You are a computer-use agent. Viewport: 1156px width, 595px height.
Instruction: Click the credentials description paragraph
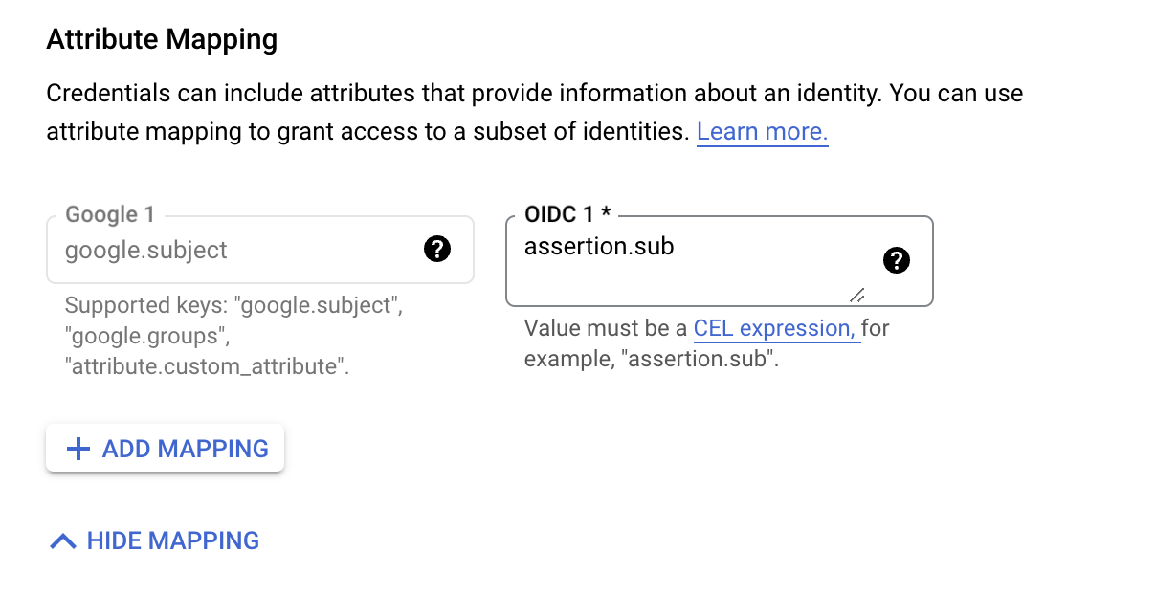[535, 112]
